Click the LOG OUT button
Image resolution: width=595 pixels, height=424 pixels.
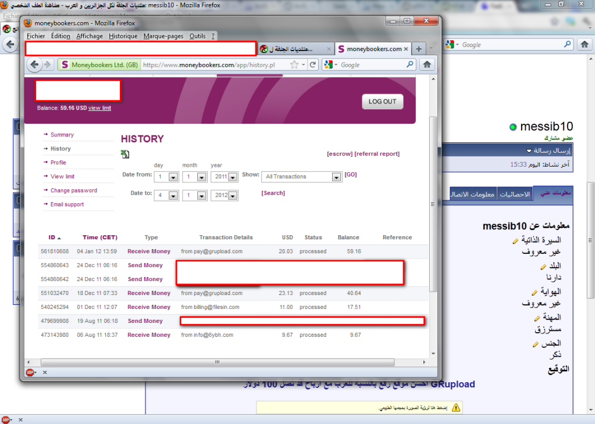click(383, 102)
